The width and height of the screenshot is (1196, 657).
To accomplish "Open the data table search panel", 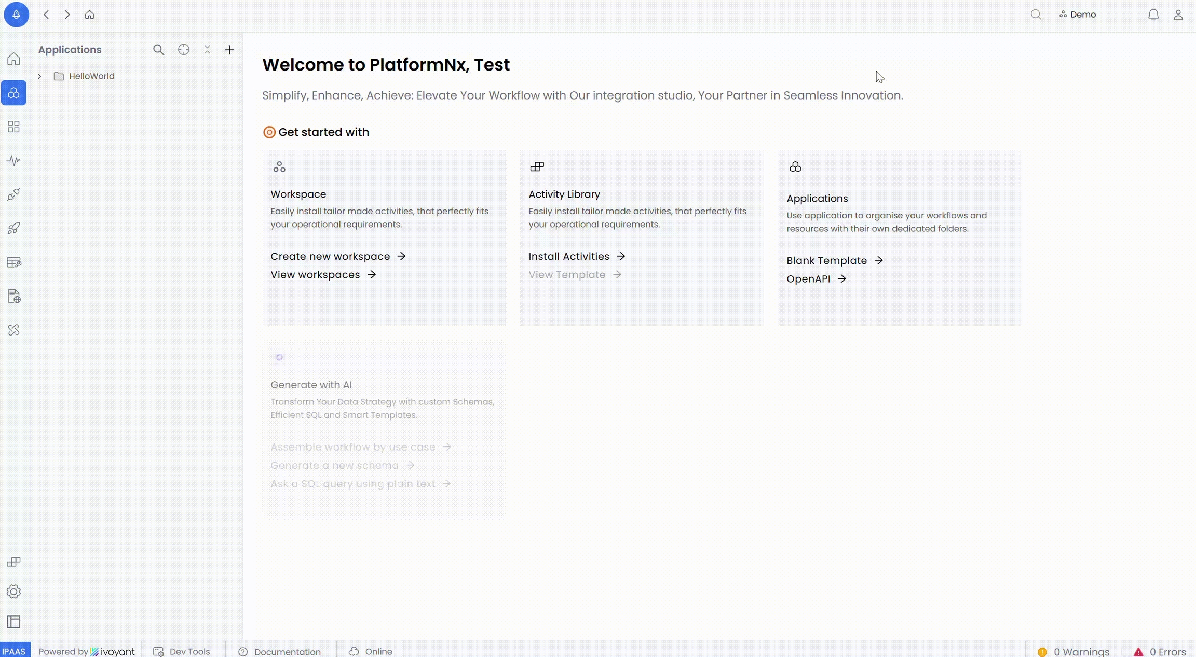I will pos(13,262).
